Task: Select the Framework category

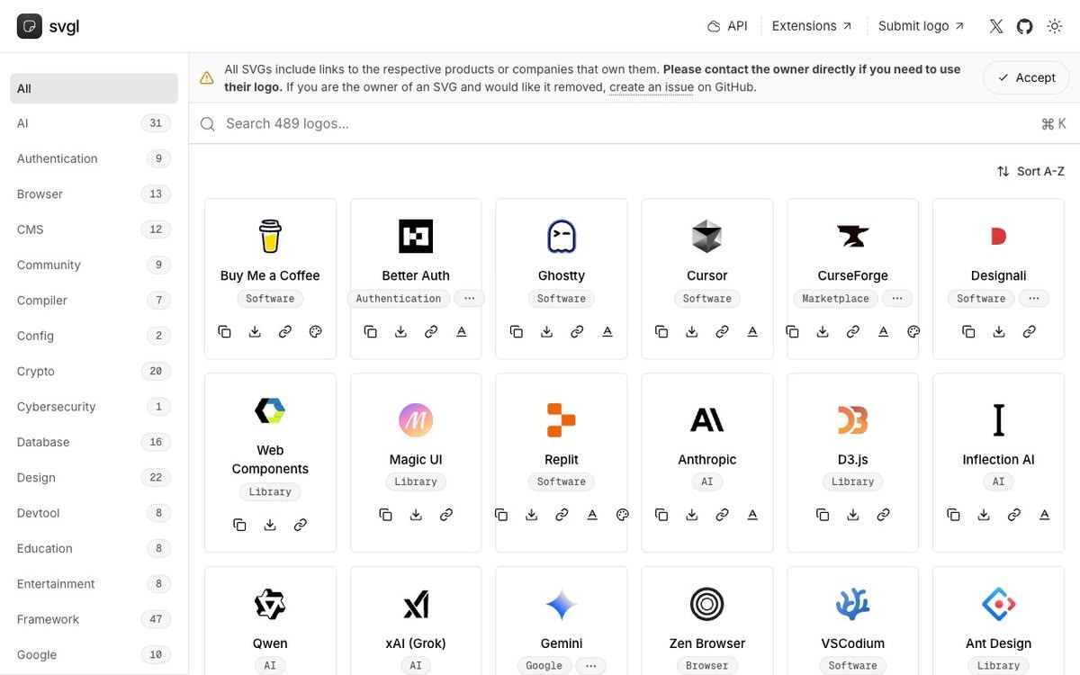Action: (x=94, y=619)
